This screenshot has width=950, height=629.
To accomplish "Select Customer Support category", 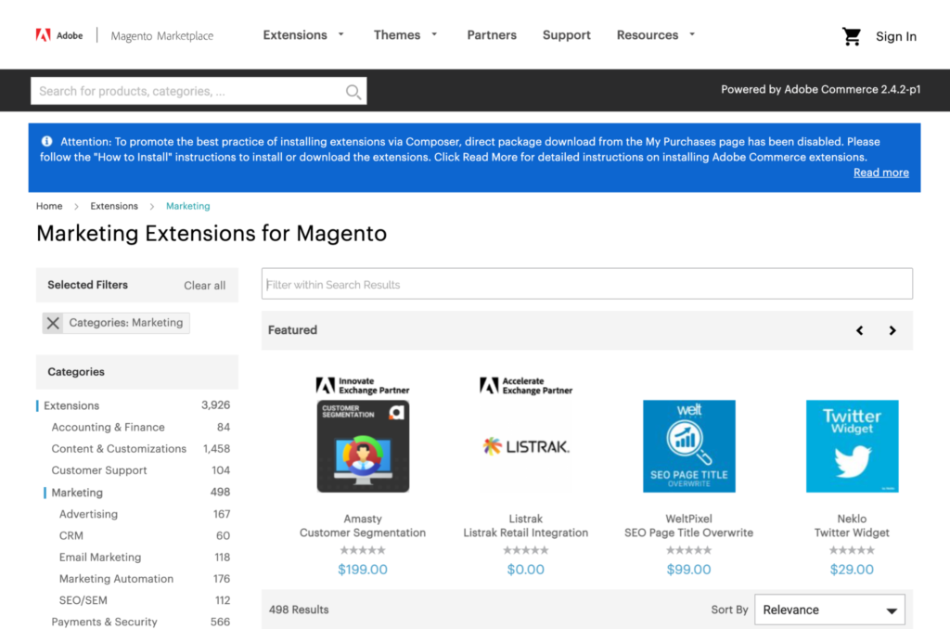I will pyautogui.click(x=98, y=470).
